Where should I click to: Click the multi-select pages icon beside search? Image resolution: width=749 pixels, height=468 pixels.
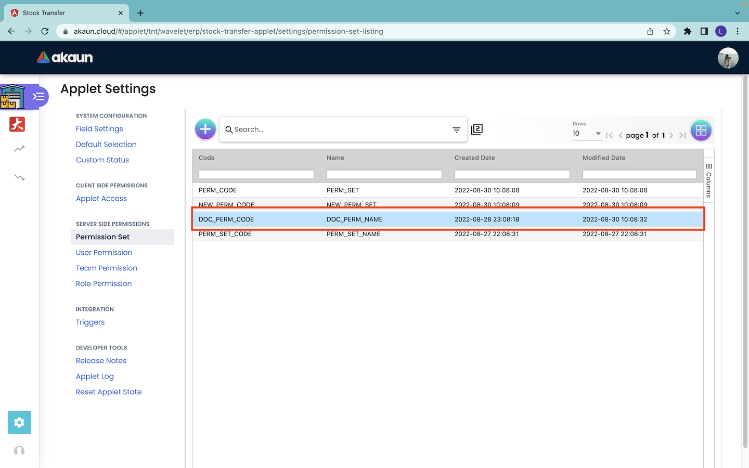tap(477, 129)
